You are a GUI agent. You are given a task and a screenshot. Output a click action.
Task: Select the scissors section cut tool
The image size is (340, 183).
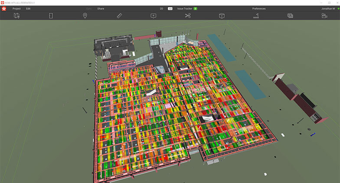coord(187,16)
